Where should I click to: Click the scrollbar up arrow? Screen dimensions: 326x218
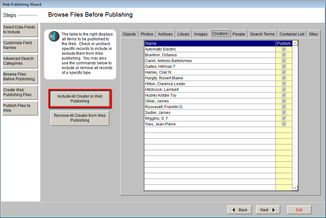coord(295,43)
